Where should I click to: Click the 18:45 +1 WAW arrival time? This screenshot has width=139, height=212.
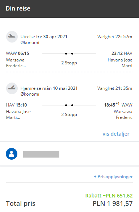pos(118,105)
